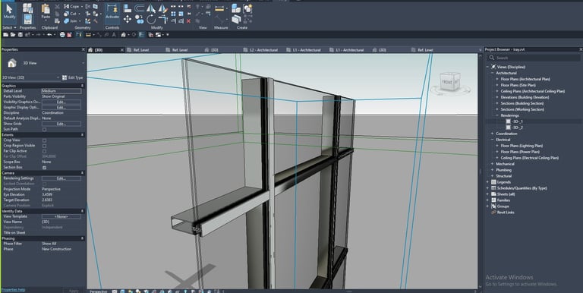Select the Trim/Extend to Corner tool
The image size is (583, 293).
click(x=163, y=19)
